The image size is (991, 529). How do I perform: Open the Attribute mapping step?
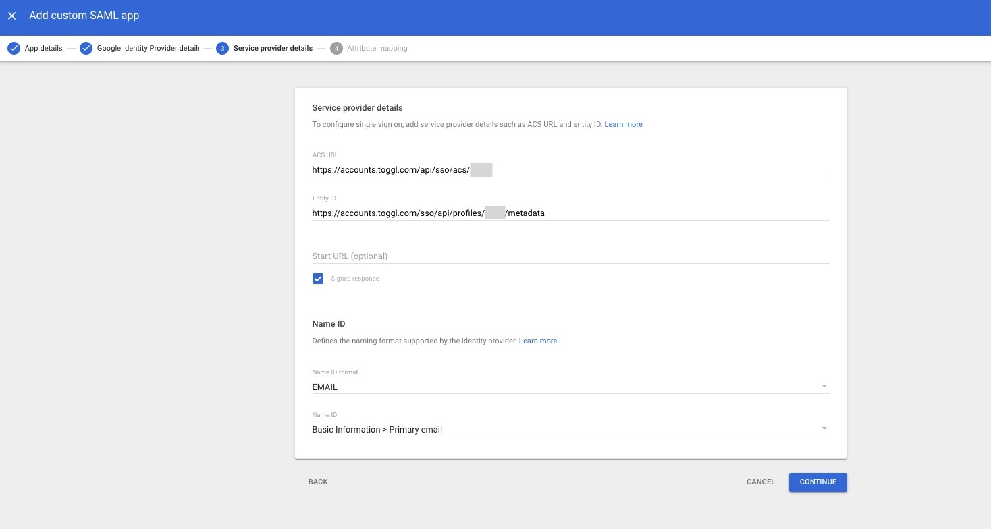(377, 48)
